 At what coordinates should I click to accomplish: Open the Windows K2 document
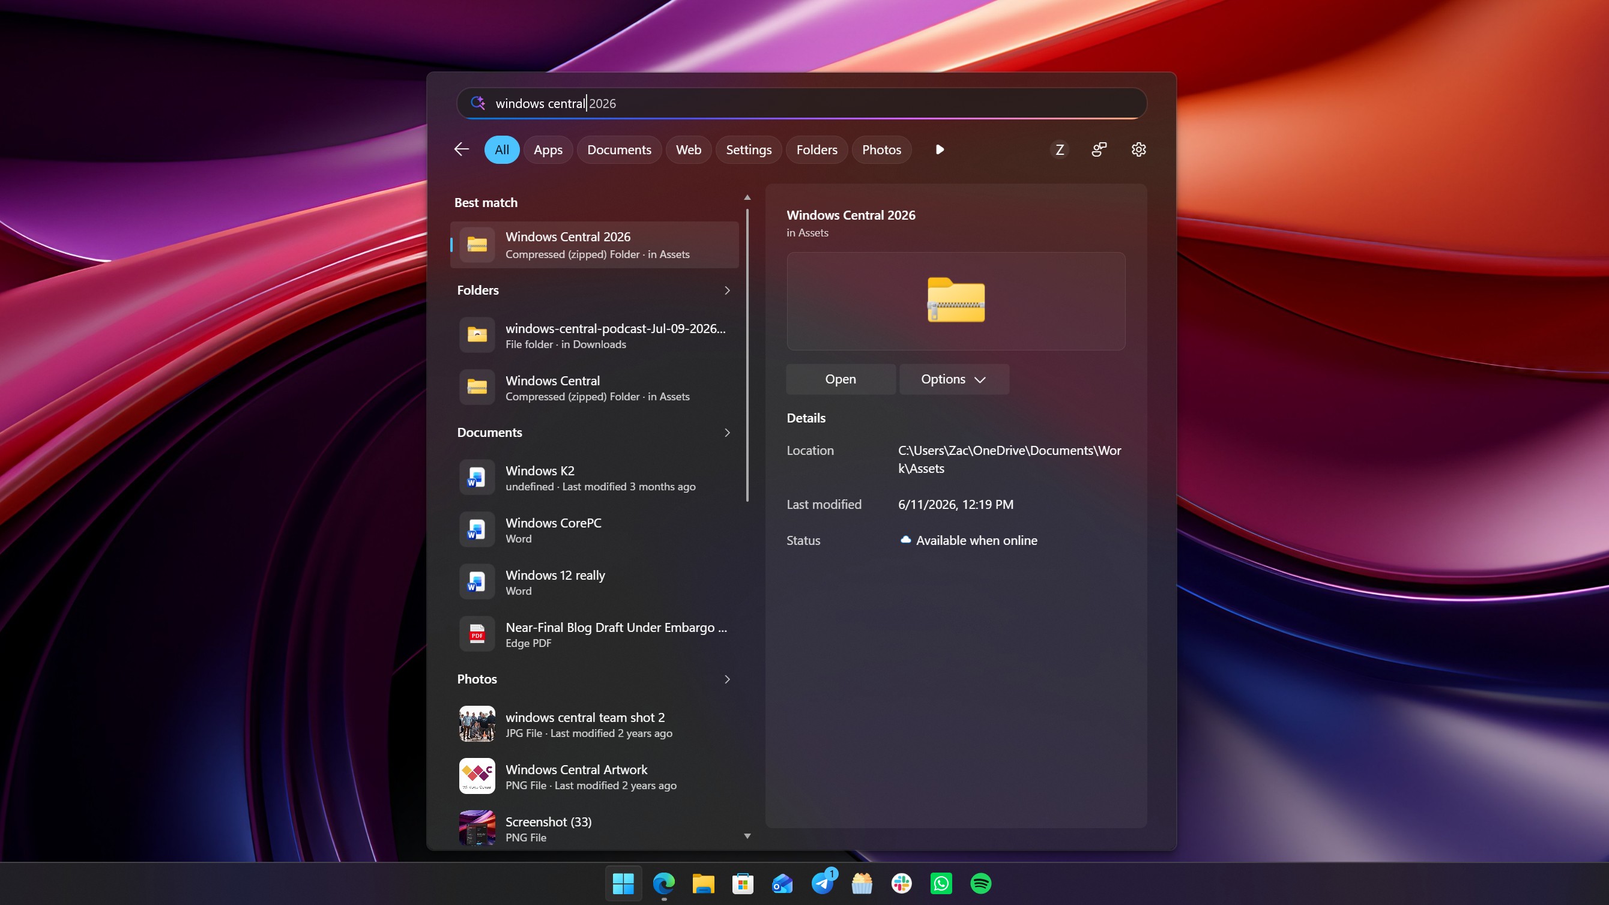[594, 478]
